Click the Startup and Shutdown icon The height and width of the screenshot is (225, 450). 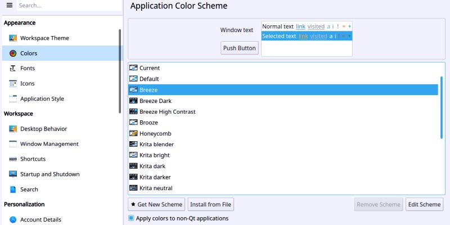coord(13,174)
